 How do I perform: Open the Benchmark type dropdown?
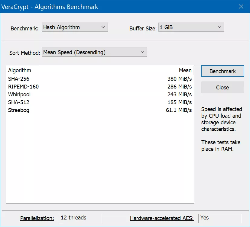tap(75, 27)
